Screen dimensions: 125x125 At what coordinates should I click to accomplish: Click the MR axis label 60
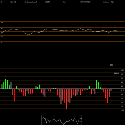[x=122, y=78]
